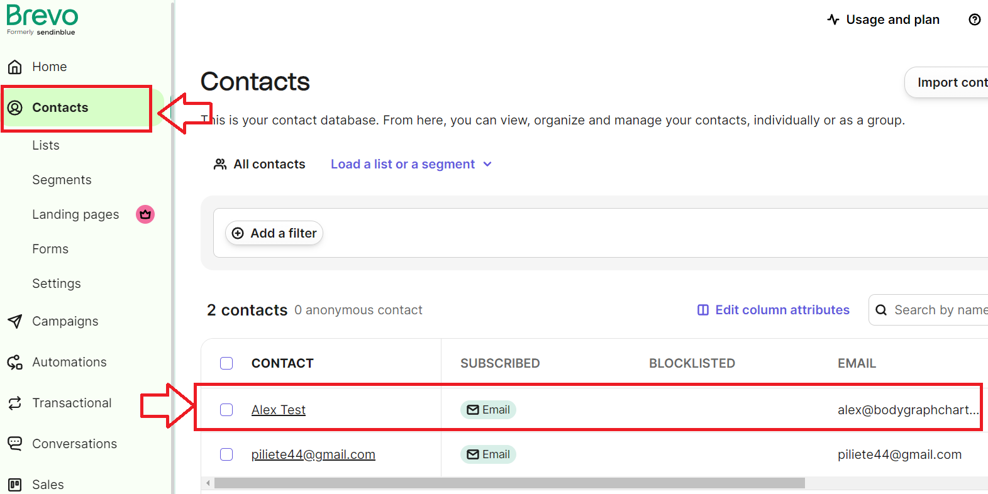988x494 pixels.
Task: Open Automations via its sidebar icon
Action: 15,362
